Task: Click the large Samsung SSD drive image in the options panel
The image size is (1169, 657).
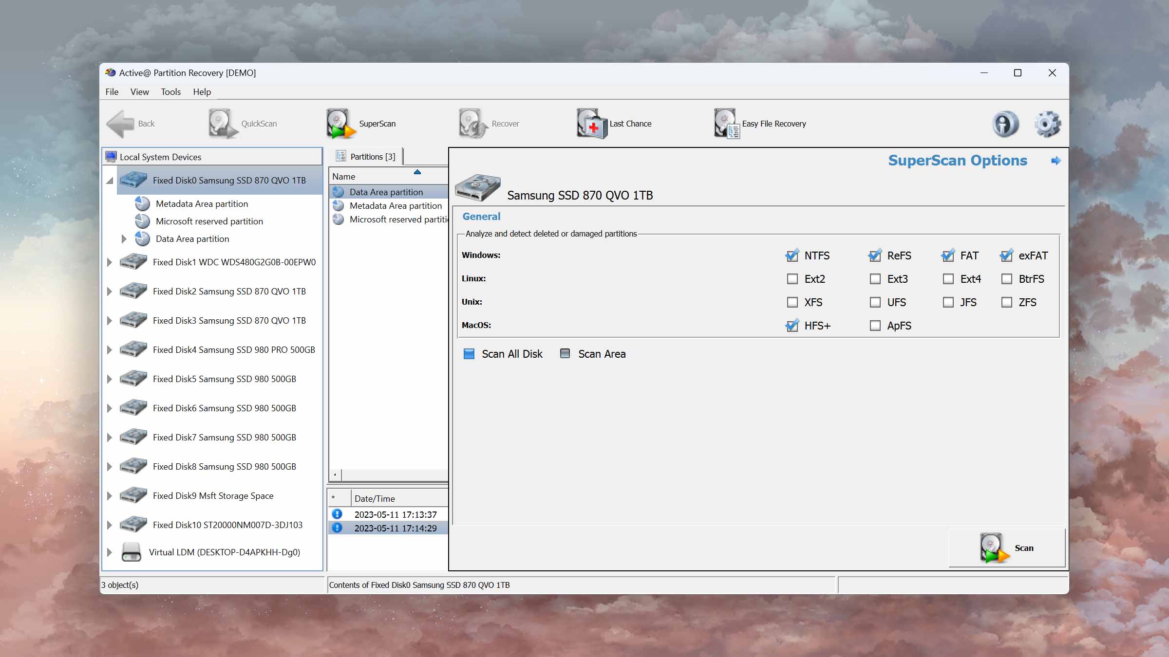Action: (x=477, y=187)
